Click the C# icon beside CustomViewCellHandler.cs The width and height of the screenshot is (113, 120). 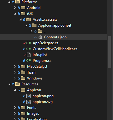point(29,49)
